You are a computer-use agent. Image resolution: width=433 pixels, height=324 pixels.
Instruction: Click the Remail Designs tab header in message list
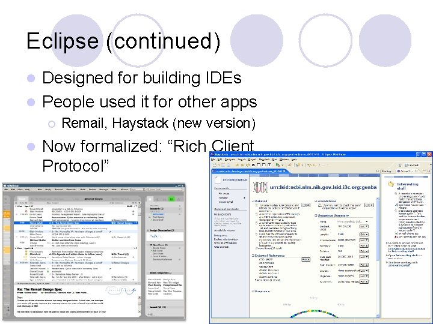(x=94, y=199)
